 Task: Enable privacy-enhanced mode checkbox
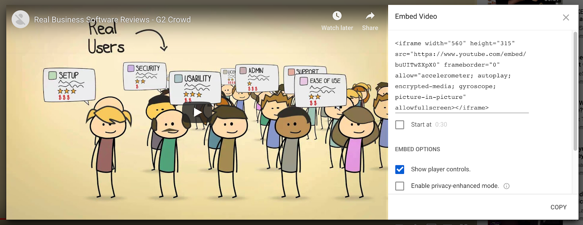pyautogui.click(x=400, y=186)
